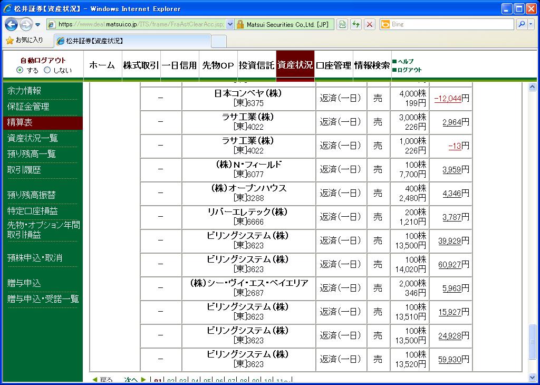Select the しない auto-logout radio button
Viewport: 540px width, 385px height.
(x=47, y=70)
